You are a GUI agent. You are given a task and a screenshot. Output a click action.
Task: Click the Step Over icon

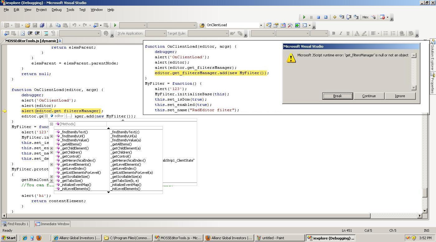[349, 17]
